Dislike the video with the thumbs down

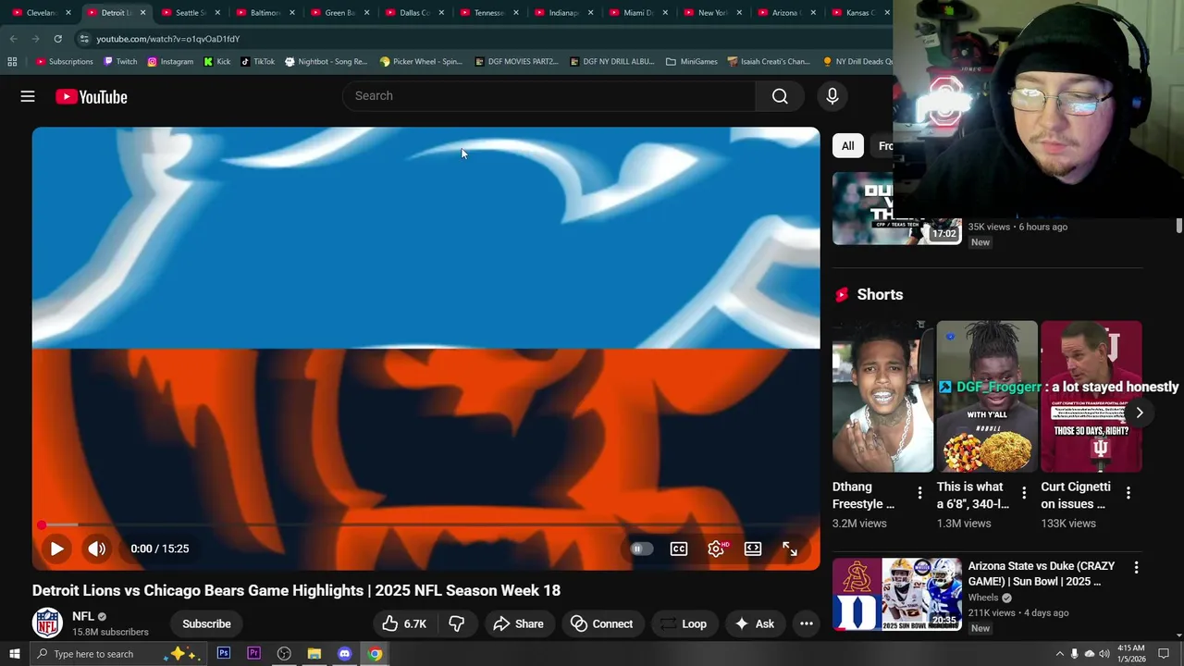click(x=457, y=623)
